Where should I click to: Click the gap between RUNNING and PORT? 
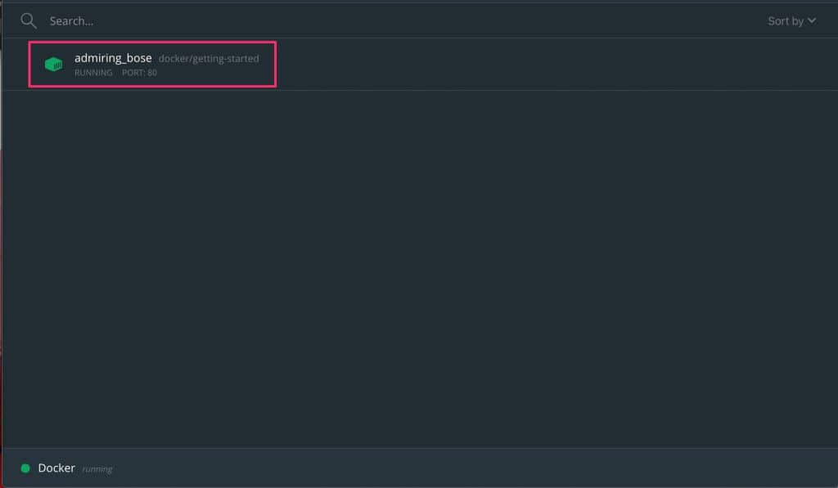tap(118, 73)
